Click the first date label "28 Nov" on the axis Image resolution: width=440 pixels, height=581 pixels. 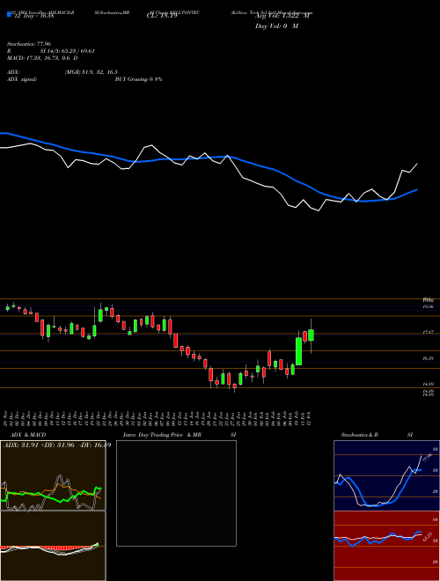(6, 418)
